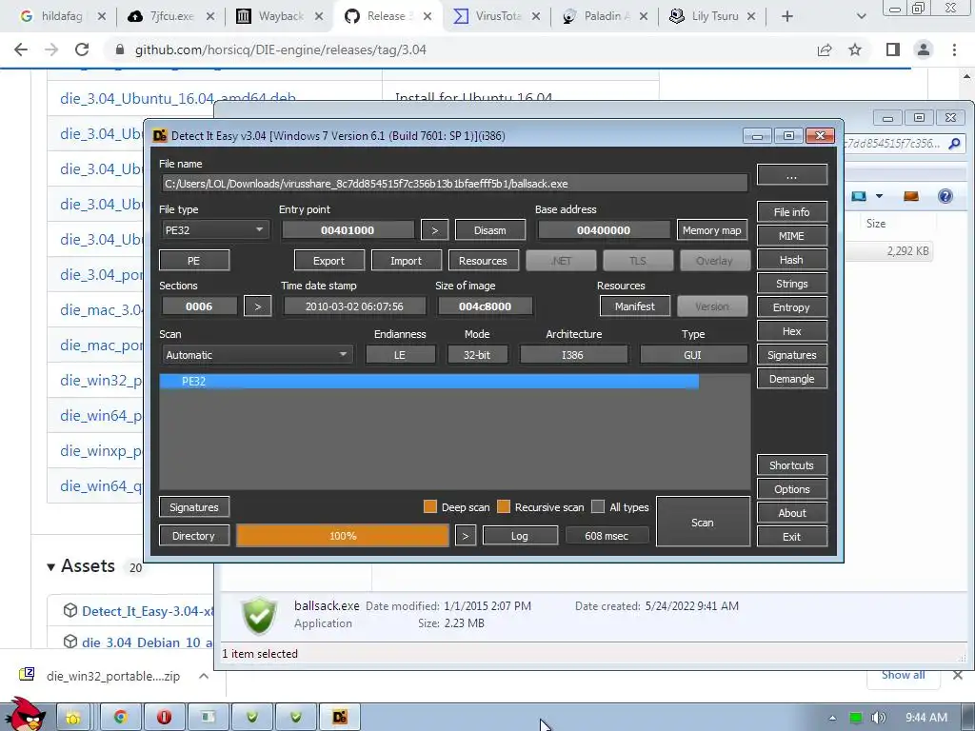Click the red Opera taskbar icon
This screenshot has height=731, width=975.
click(164, 718)
